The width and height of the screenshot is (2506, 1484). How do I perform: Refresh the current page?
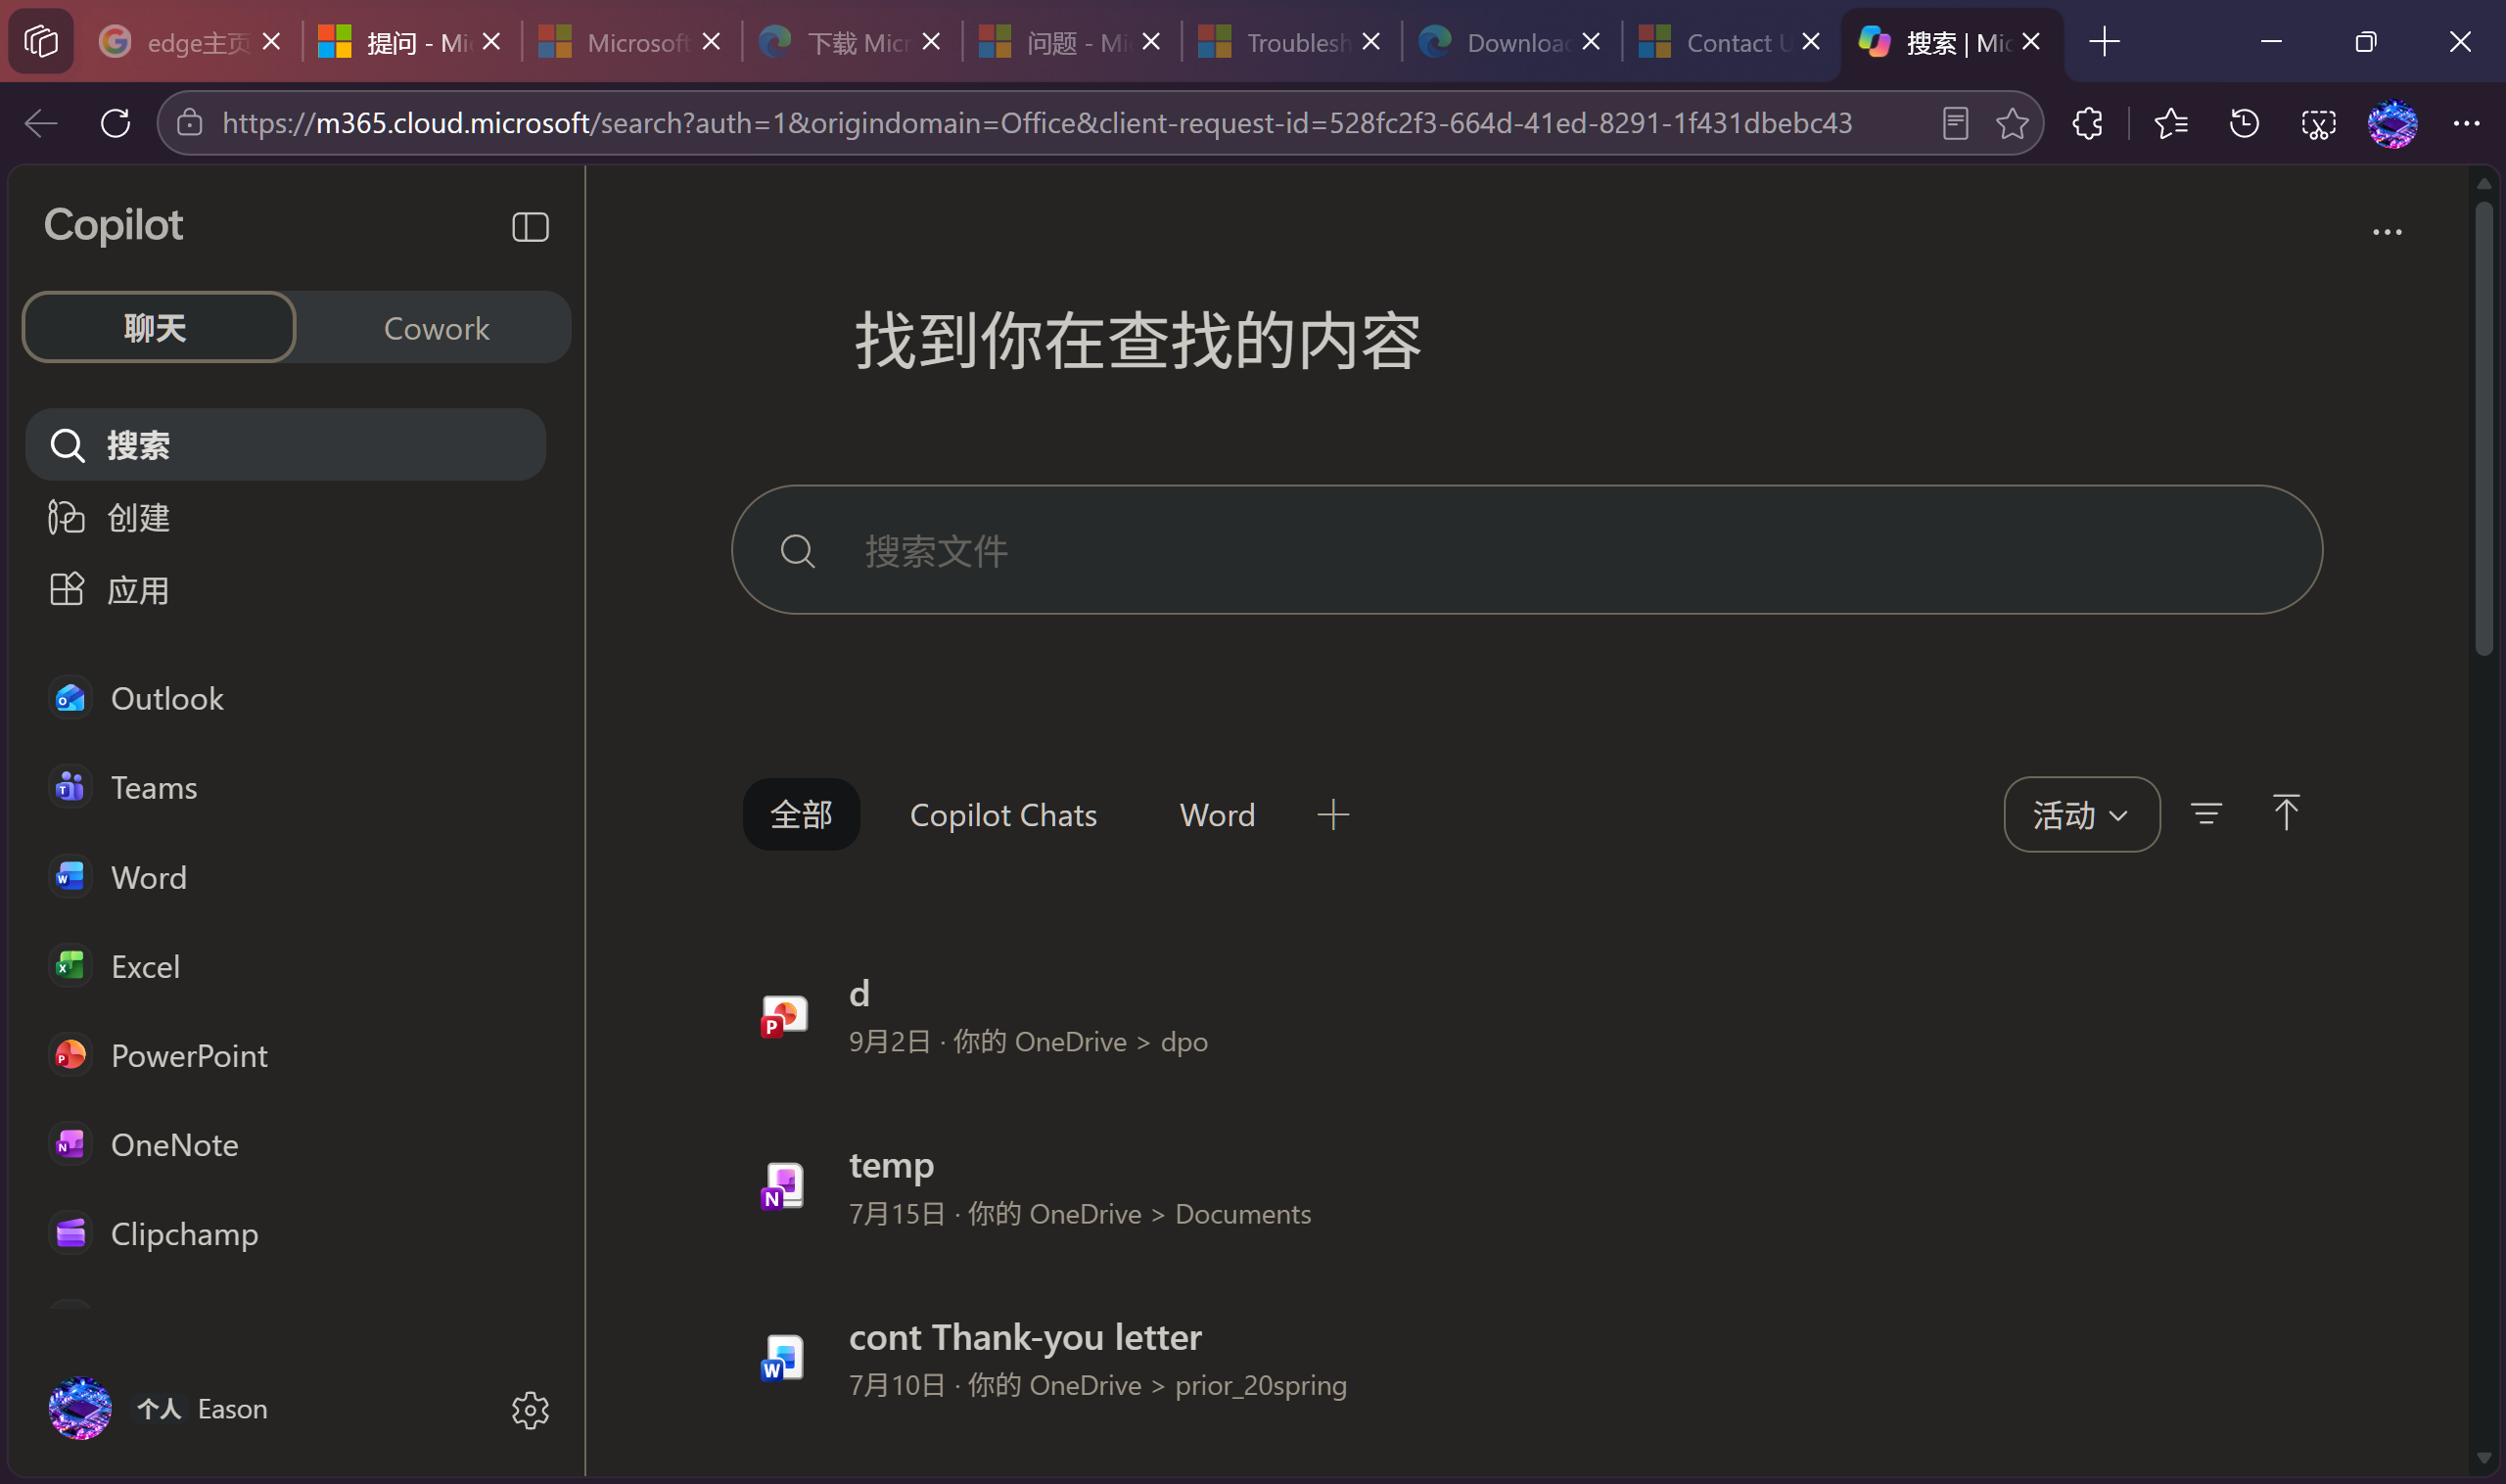click(115, 123)
